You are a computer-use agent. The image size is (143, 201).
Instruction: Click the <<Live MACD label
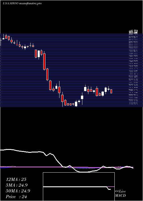[120, 194]
